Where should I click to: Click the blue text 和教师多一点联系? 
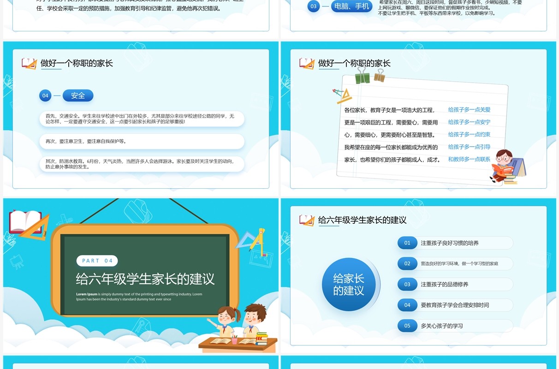point(469,159)
